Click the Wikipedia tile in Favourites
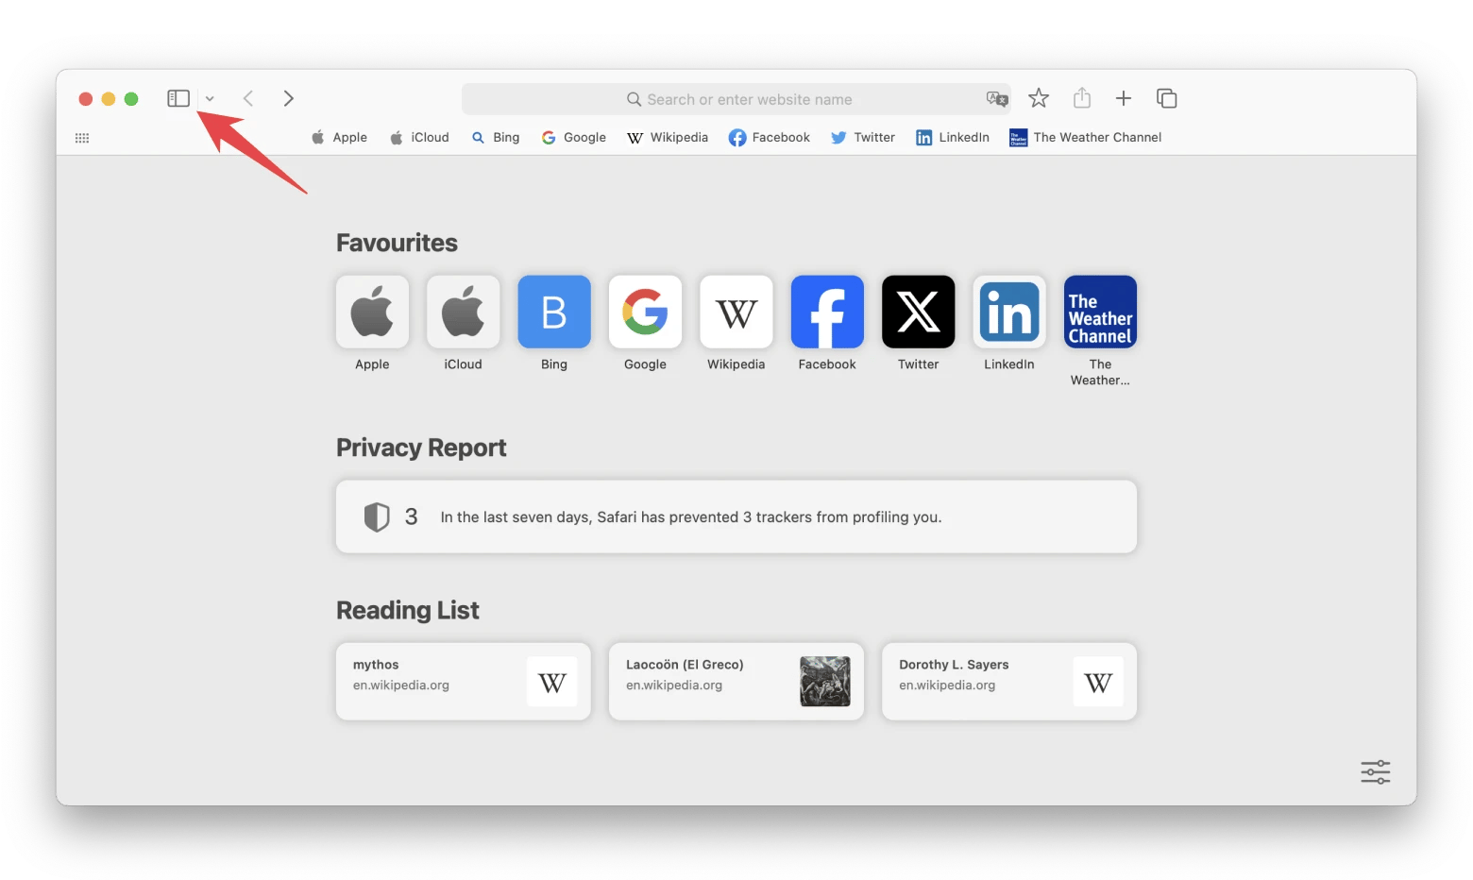1473x880 pixels. click(x=736, y=312)
